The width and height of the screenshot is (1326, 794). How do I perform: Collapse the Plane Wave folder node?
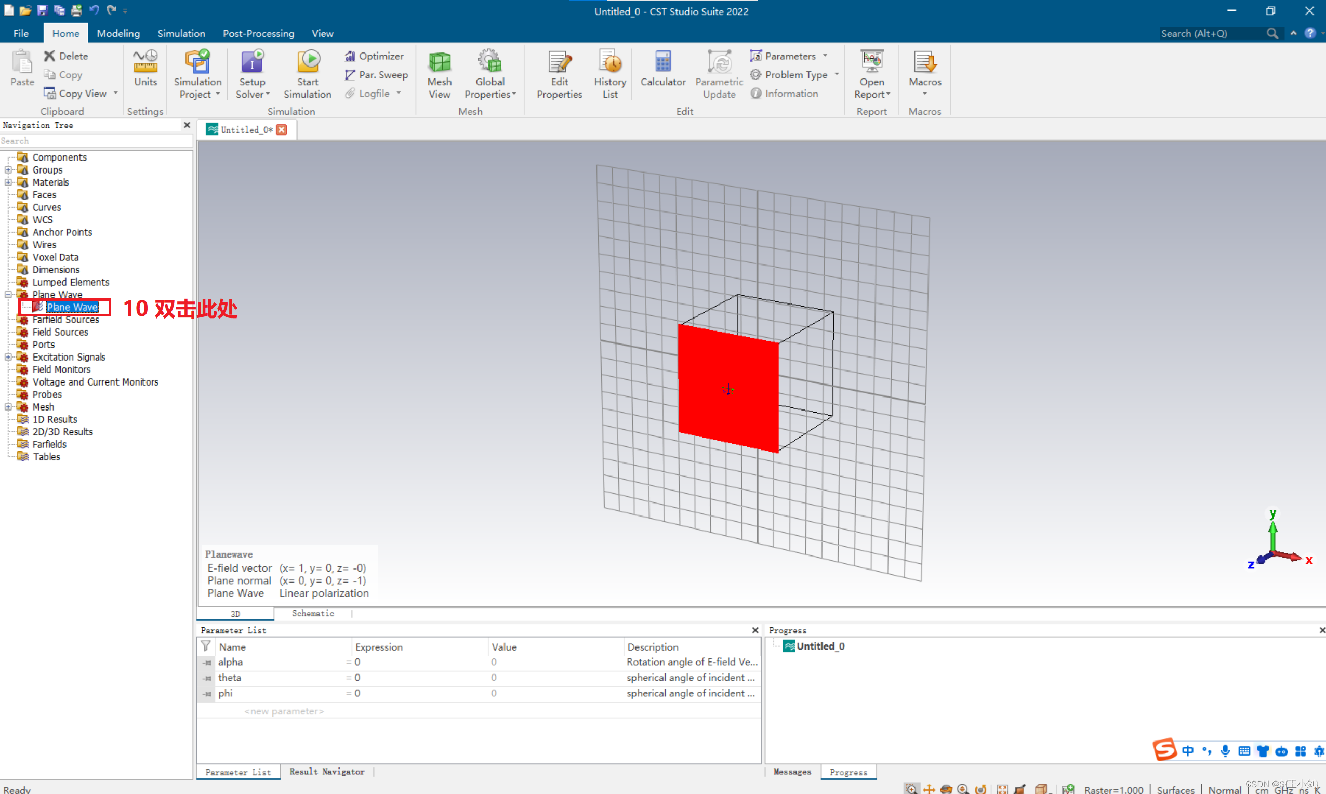tap(8, 295)
